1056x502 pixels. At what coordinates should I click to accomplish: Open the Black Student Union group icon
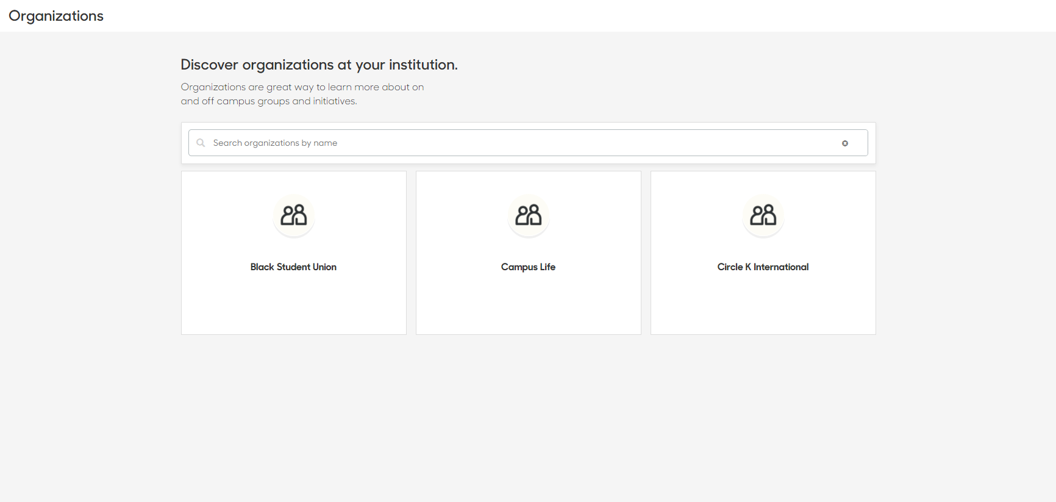294,215
